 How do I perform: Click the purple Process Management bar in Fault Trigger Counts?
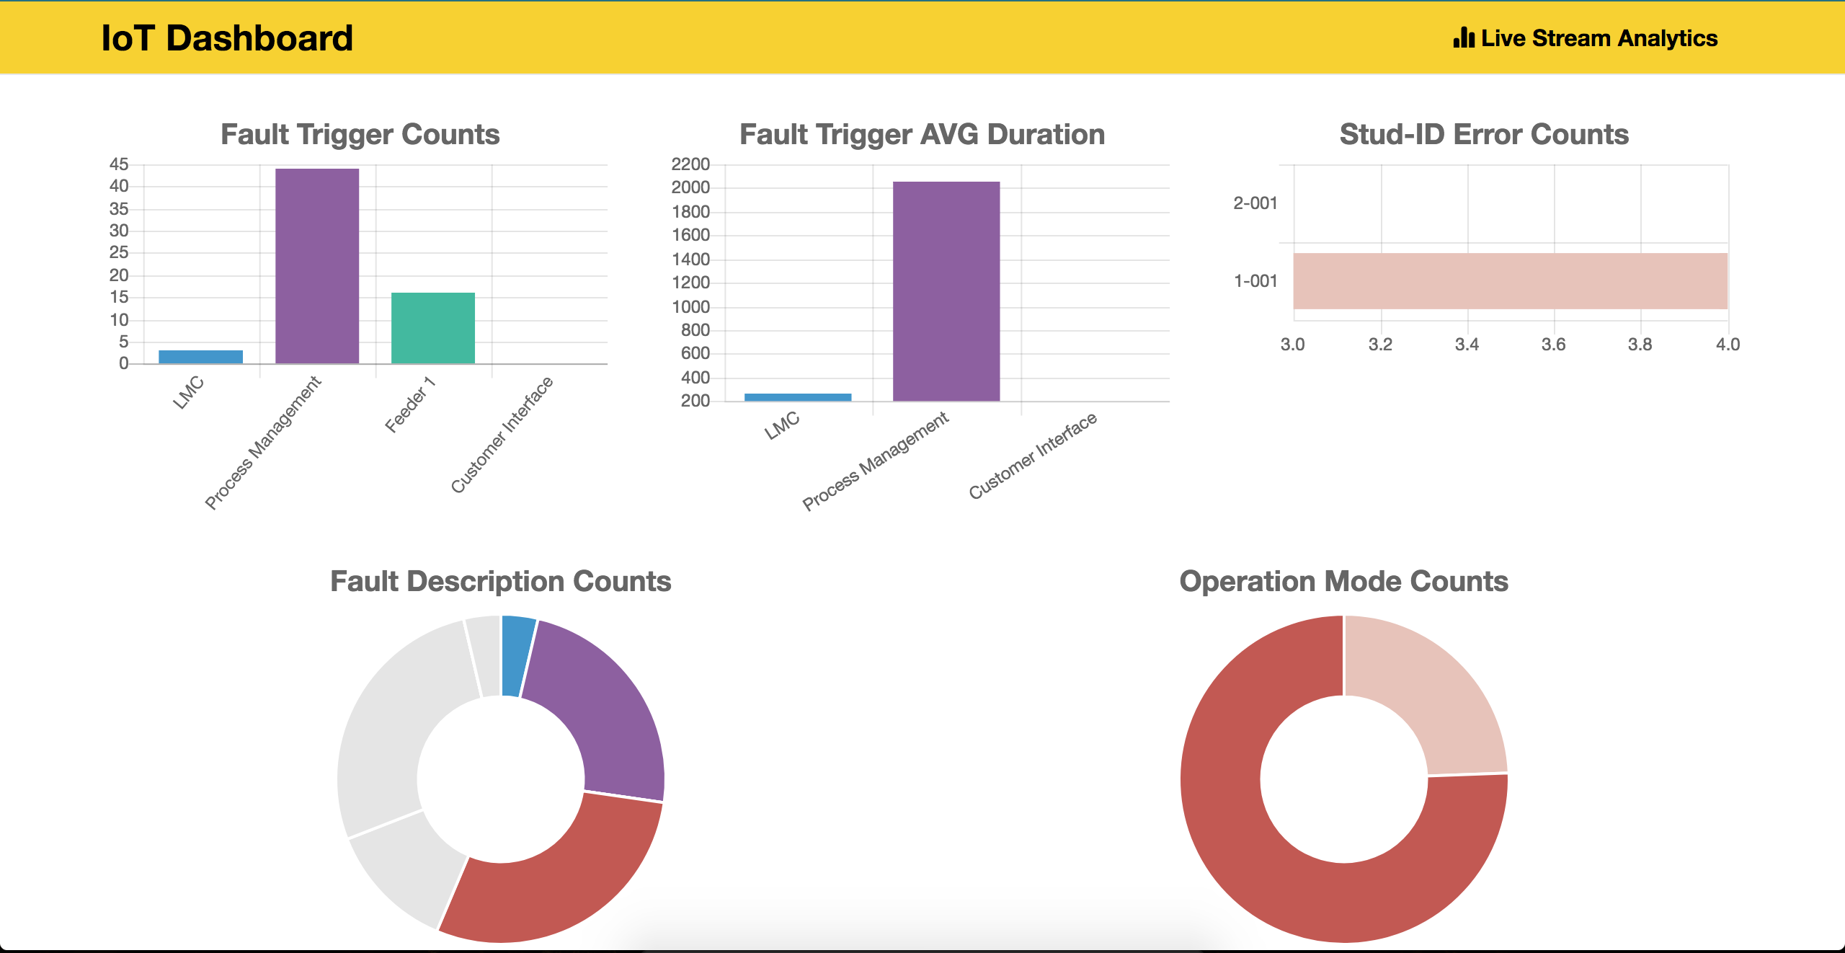pos(317,265)
